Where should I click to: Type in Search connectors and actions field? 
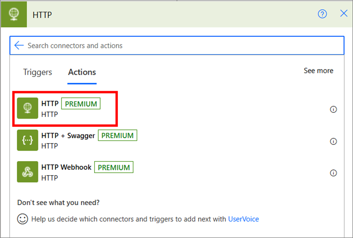(x=180, y=46)
